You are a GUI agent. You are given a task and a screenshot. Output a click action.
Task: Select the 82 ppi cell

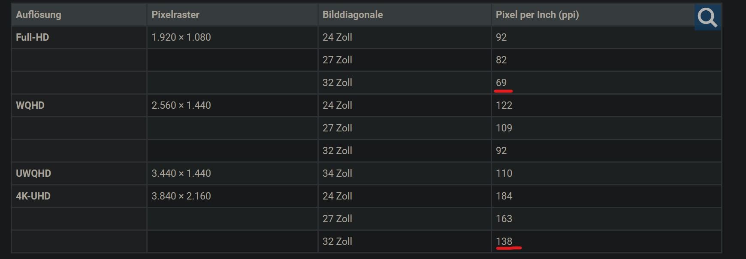501,60
